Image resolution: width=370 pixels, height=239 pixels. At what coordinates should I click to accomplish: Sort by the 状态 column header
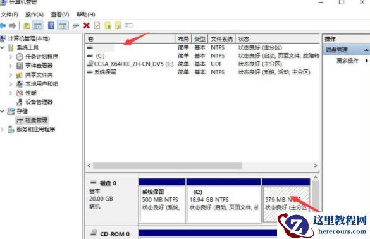pyautogui.click(x=277, y=39)
